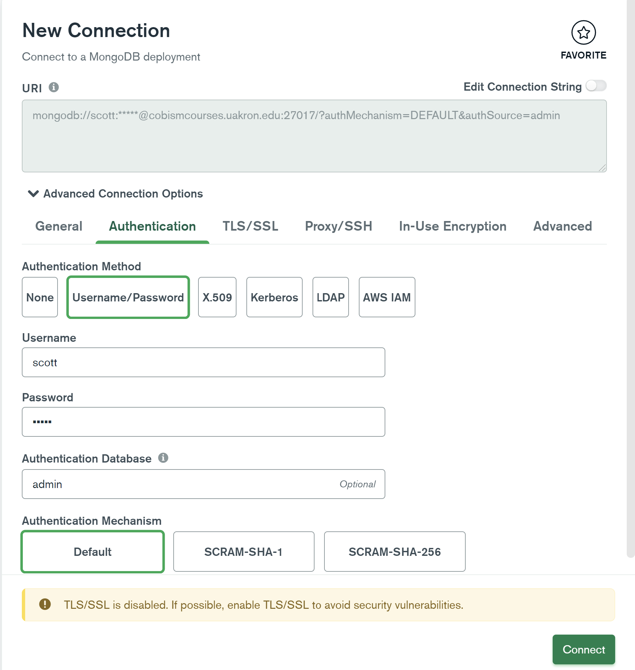Screen dimensions: 635x670
Task: Click into the Username field
Action: (203, 362)
